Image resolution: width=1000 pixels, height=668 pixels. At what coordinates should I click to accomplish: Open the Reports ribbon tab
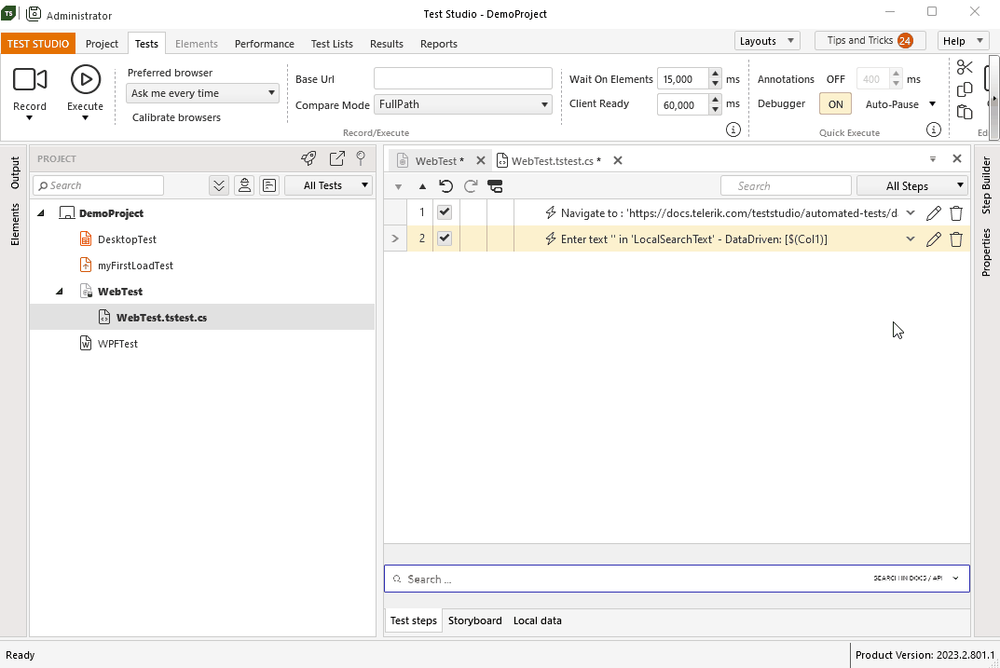click(439, 44)
